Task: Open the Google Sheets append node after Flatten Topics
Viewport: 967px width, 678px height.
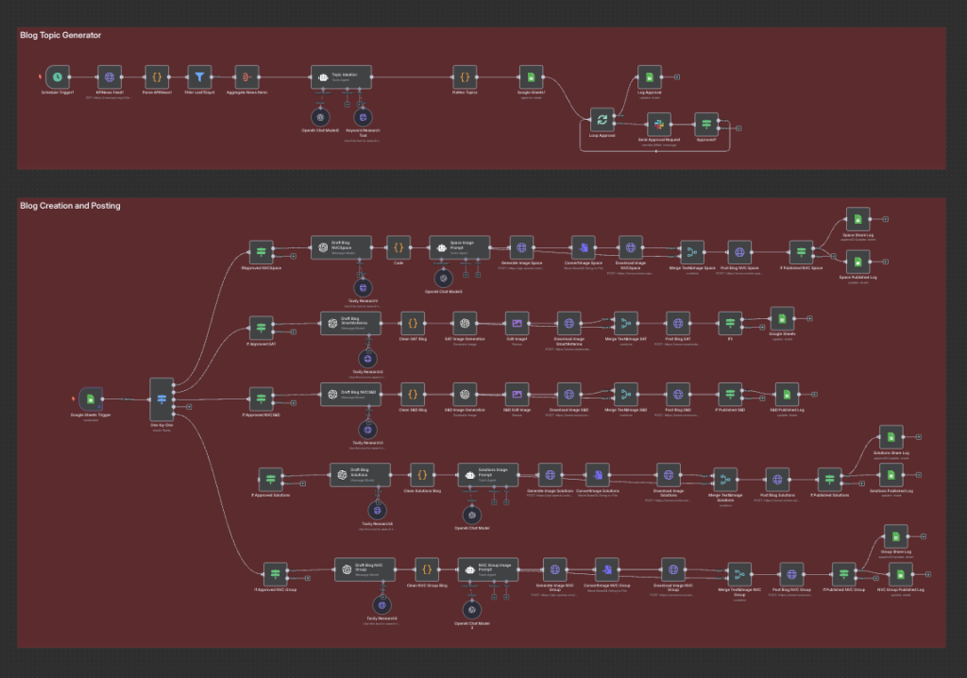Action: 531,77
